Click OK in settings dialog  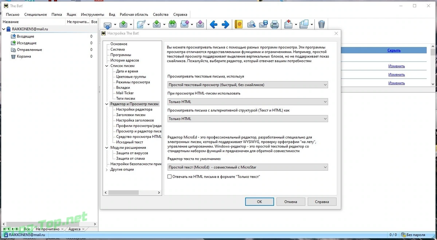pyautogui.click(x=259, y=201)
